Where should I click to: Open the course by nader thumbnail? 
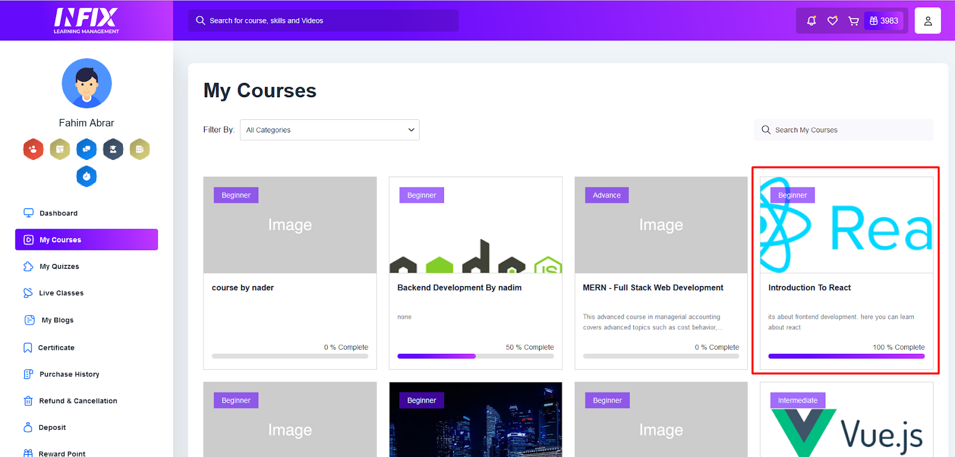click(290, 225)
